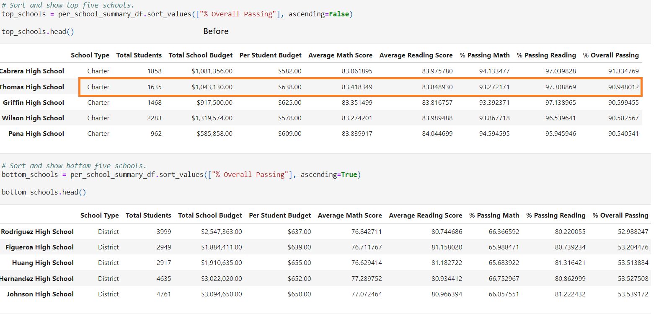Screen dimensions: 664x314
Task: Select the Wilson High School row label
Action: (33, 118)
